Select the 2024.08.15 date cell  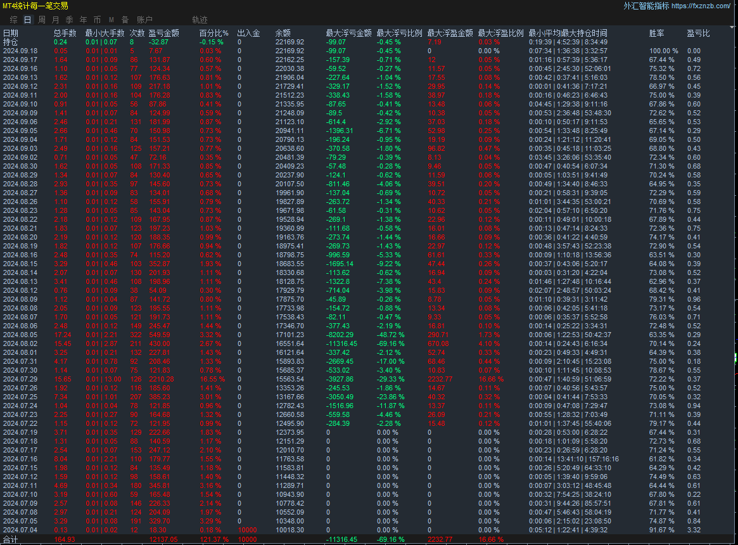tap(20, 264)
